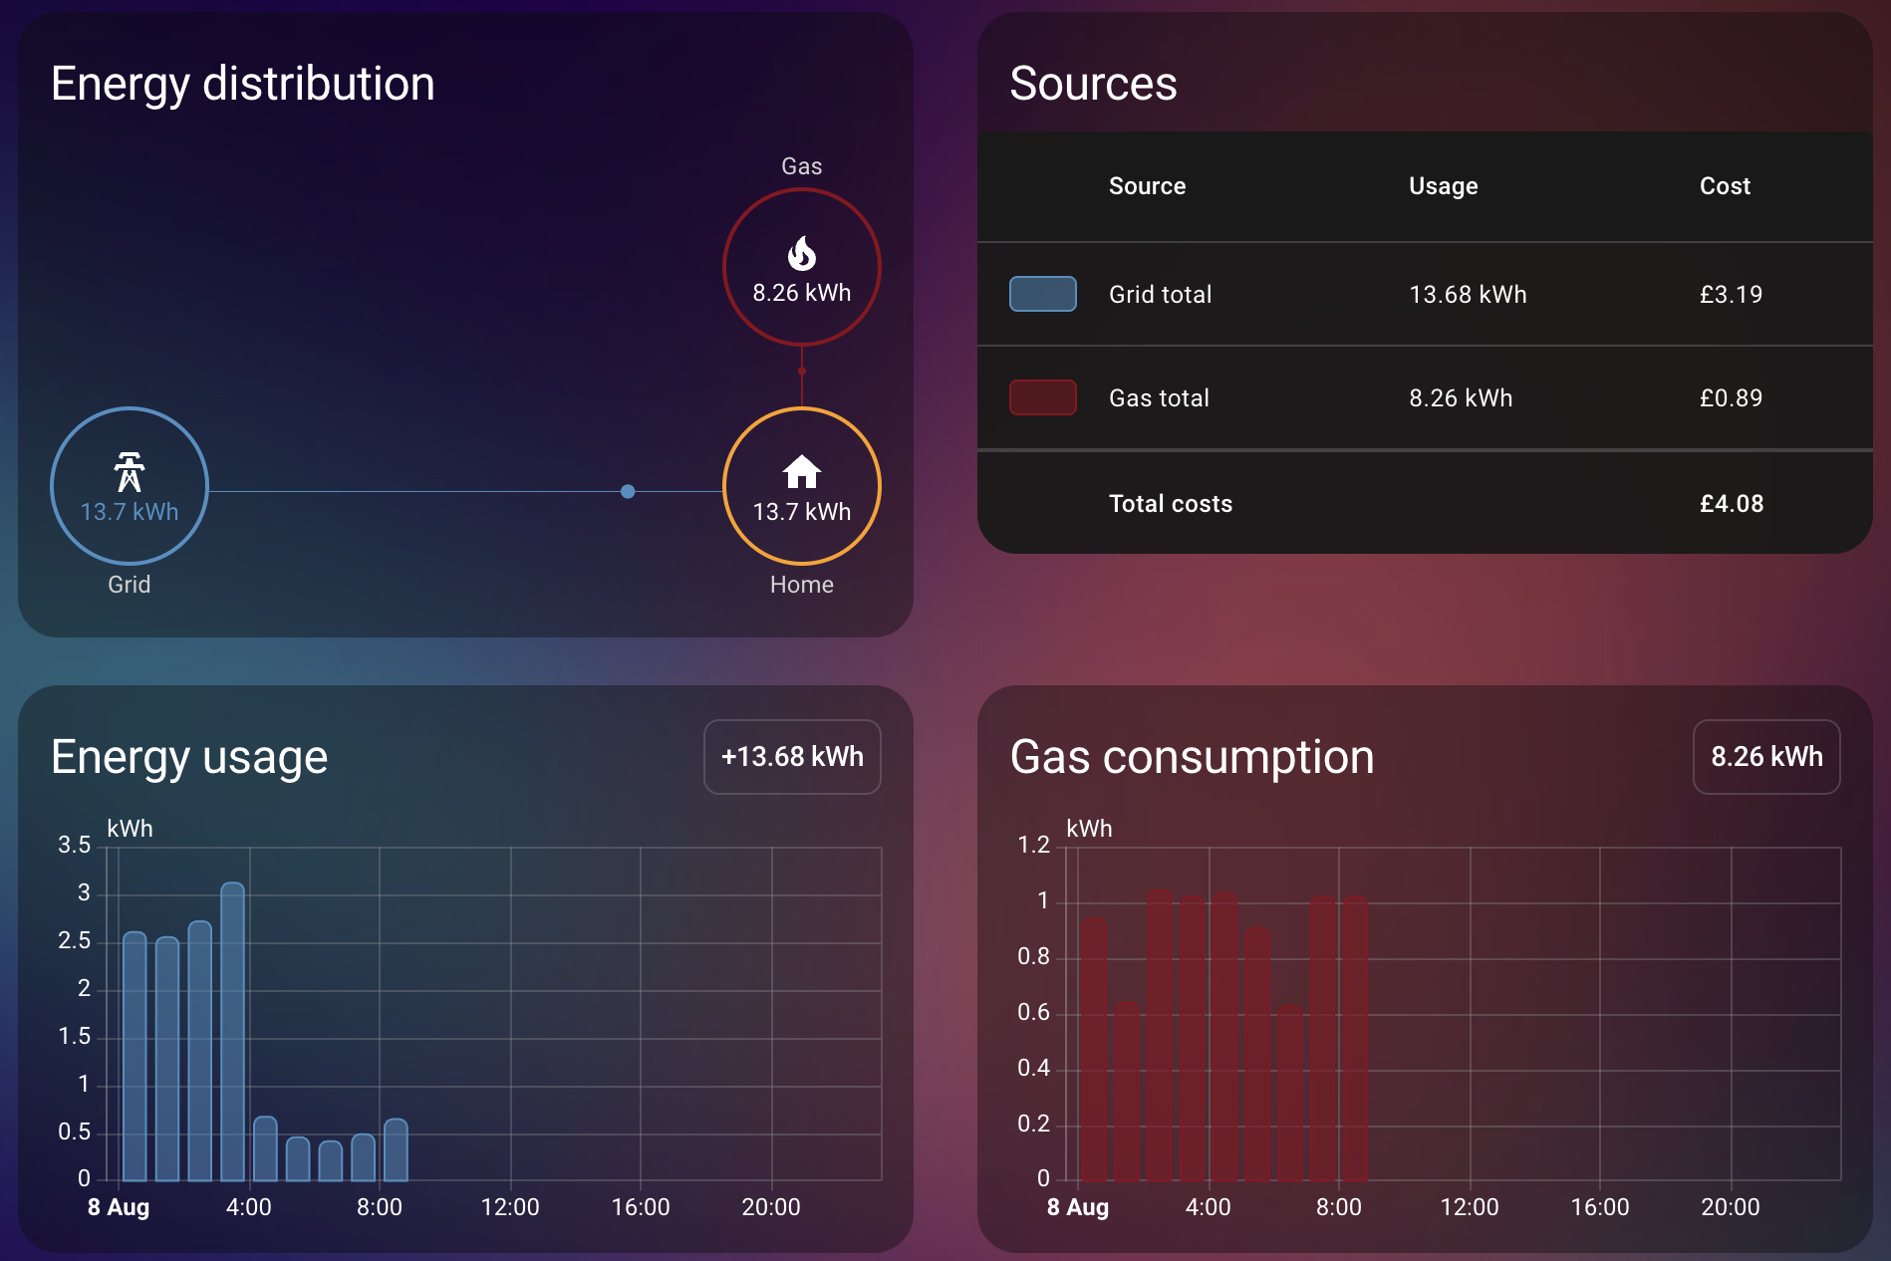The height and width of the screenshot is (1261, 1891).
Task: Select the Grid total row label
Action: tap(1160, 295)
